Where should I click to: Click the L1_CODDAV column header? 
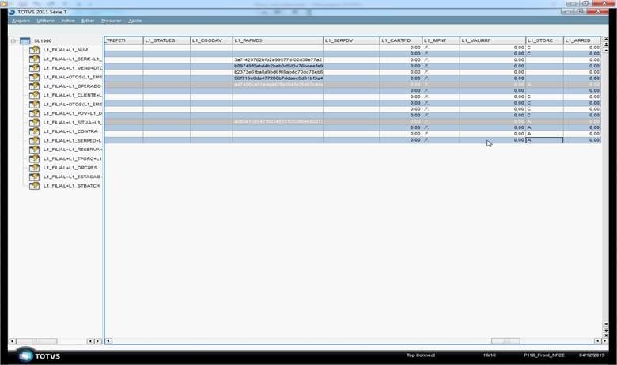[x=211, y=40]
